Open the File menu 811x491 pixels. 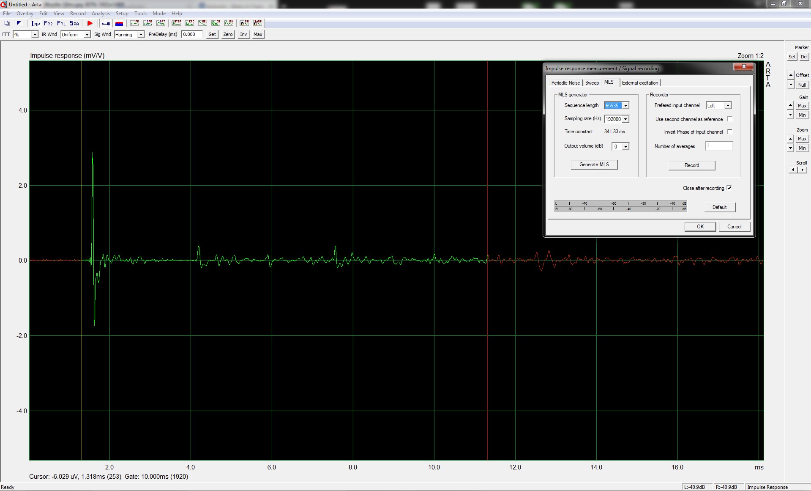7,14
